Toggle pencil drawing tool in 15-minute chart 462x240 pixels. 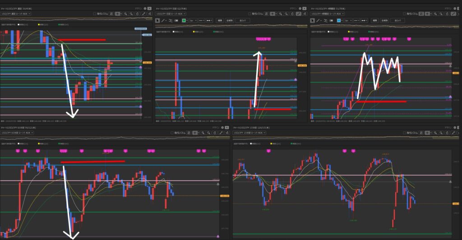453,133
